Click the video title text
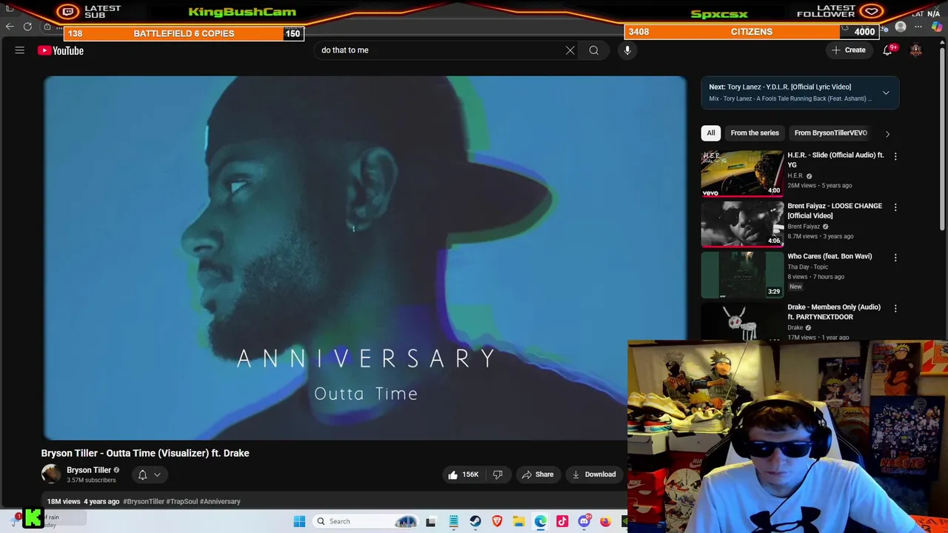Viewport: 948px width, 533px height. tap(145, 453)
